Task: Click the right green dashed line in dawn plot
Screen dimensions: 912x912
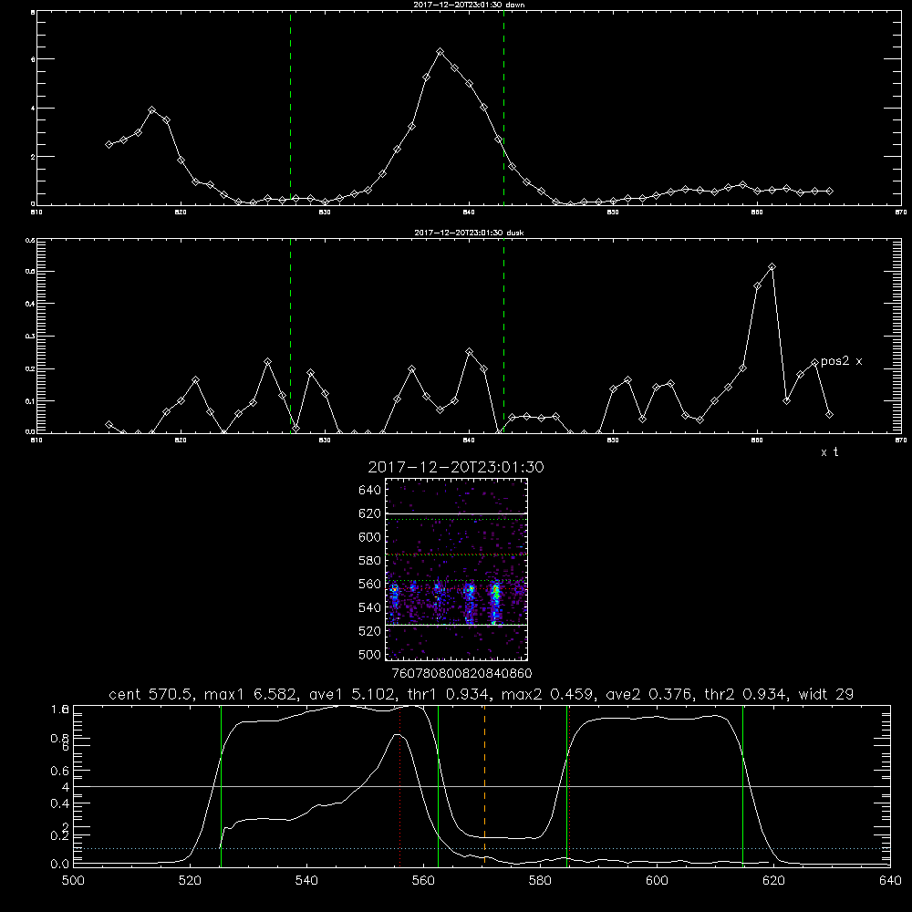Action: click(503, 109)
